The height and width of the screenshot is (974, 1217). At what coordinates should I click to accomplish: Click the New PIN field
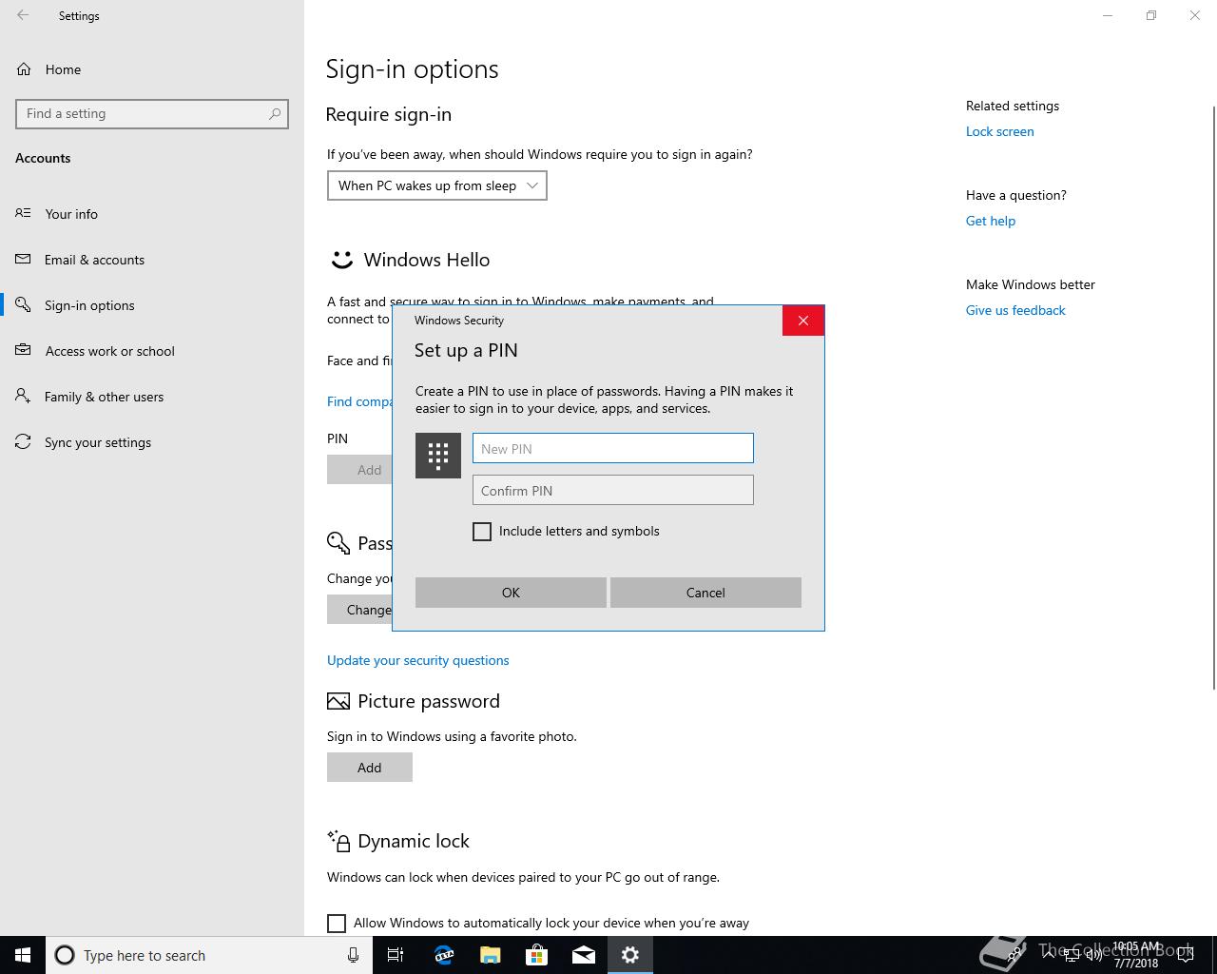click(x=613, y=448)
